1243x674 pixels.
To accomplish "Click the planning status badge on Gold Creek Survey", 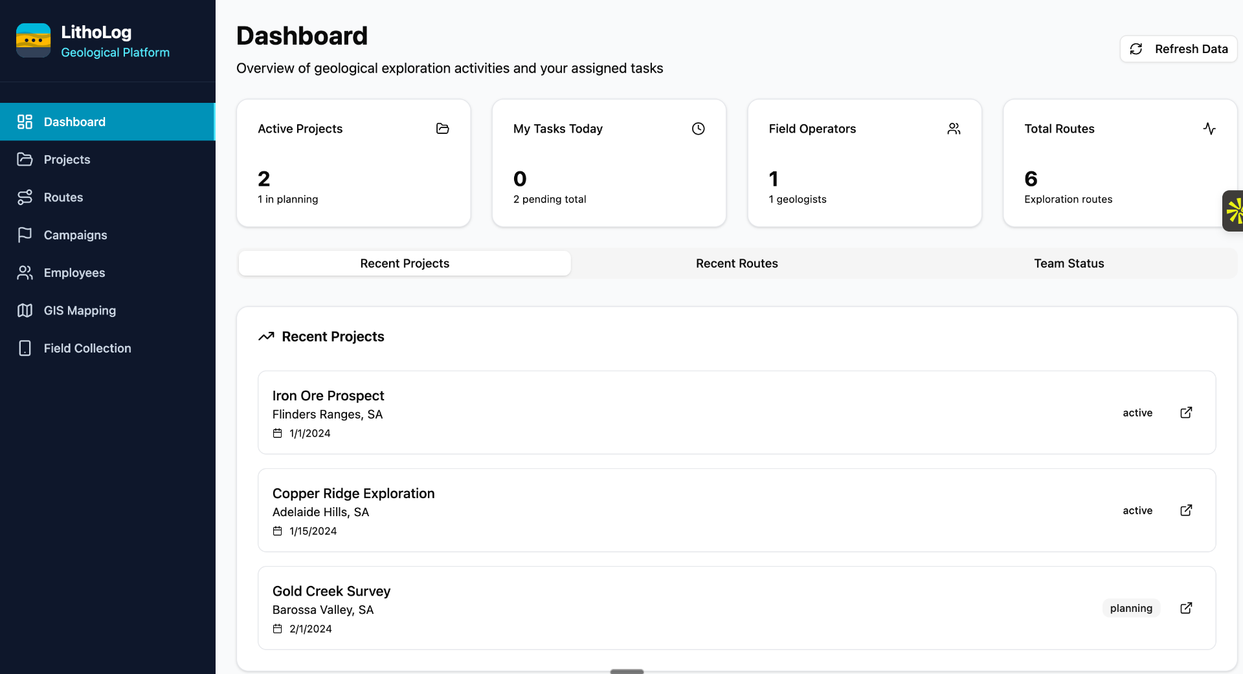I will click(x=1130, y=608).
